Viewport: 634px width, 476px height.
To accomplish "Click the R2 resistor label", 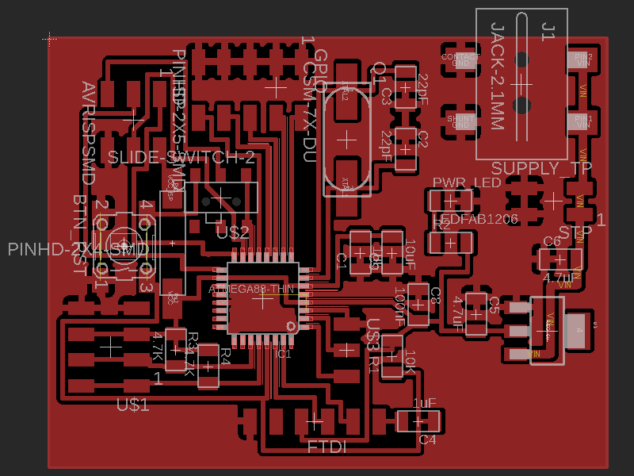I will (x=441, y=225).
